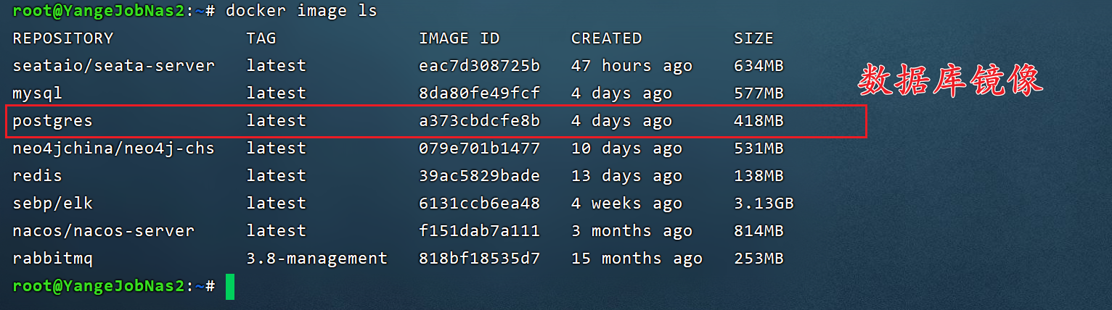Click the IMAGE ID column header
Image resolution: width=1112 pixels, height=310 pixels.
pyautogui.click(x=459, y=38)
